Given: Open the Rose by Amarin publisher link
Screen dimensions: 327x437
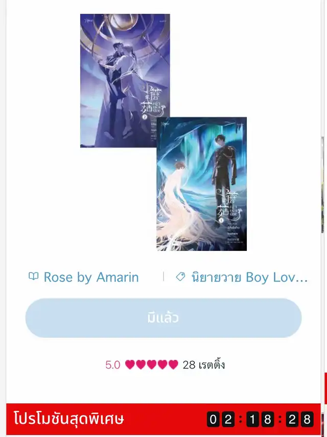Looking at the screenshot, I should (91, 278).
